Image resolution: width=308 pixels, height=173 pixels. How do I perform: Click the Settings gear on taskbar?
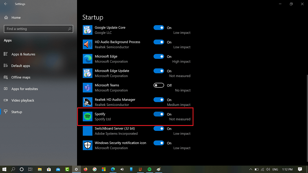[76, 169]
